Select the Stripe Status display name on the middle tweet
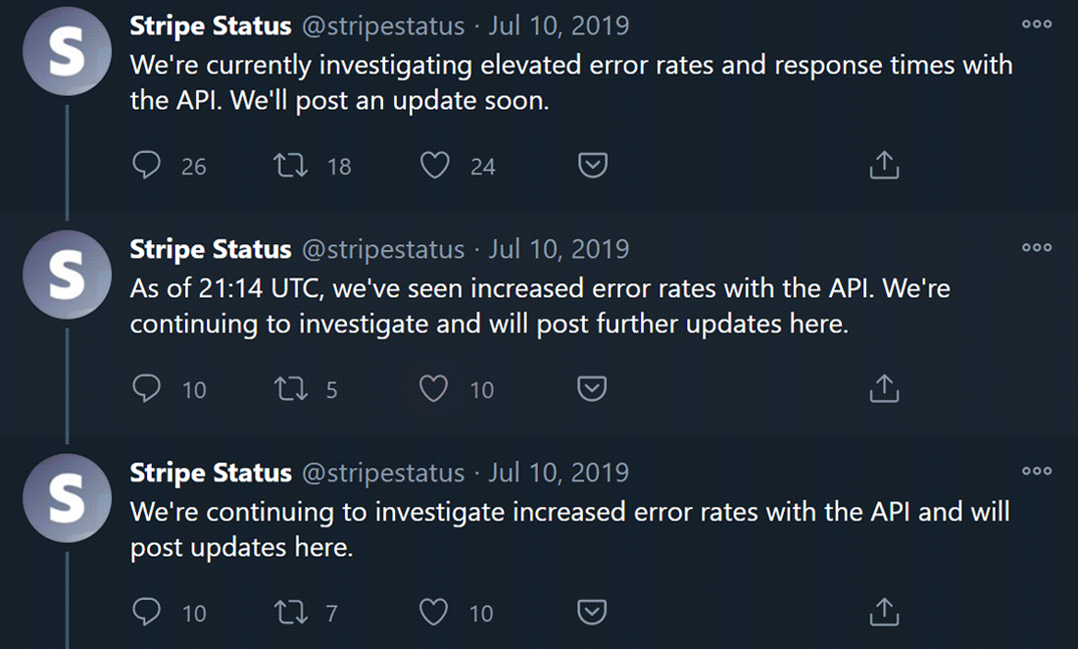Screen dimensions: 1078x649 (210, 249)
